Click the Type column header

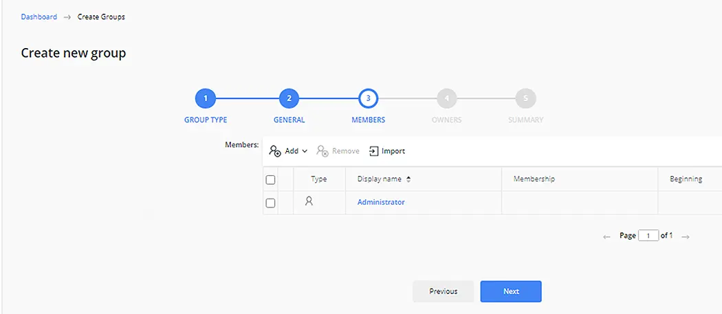318,179
